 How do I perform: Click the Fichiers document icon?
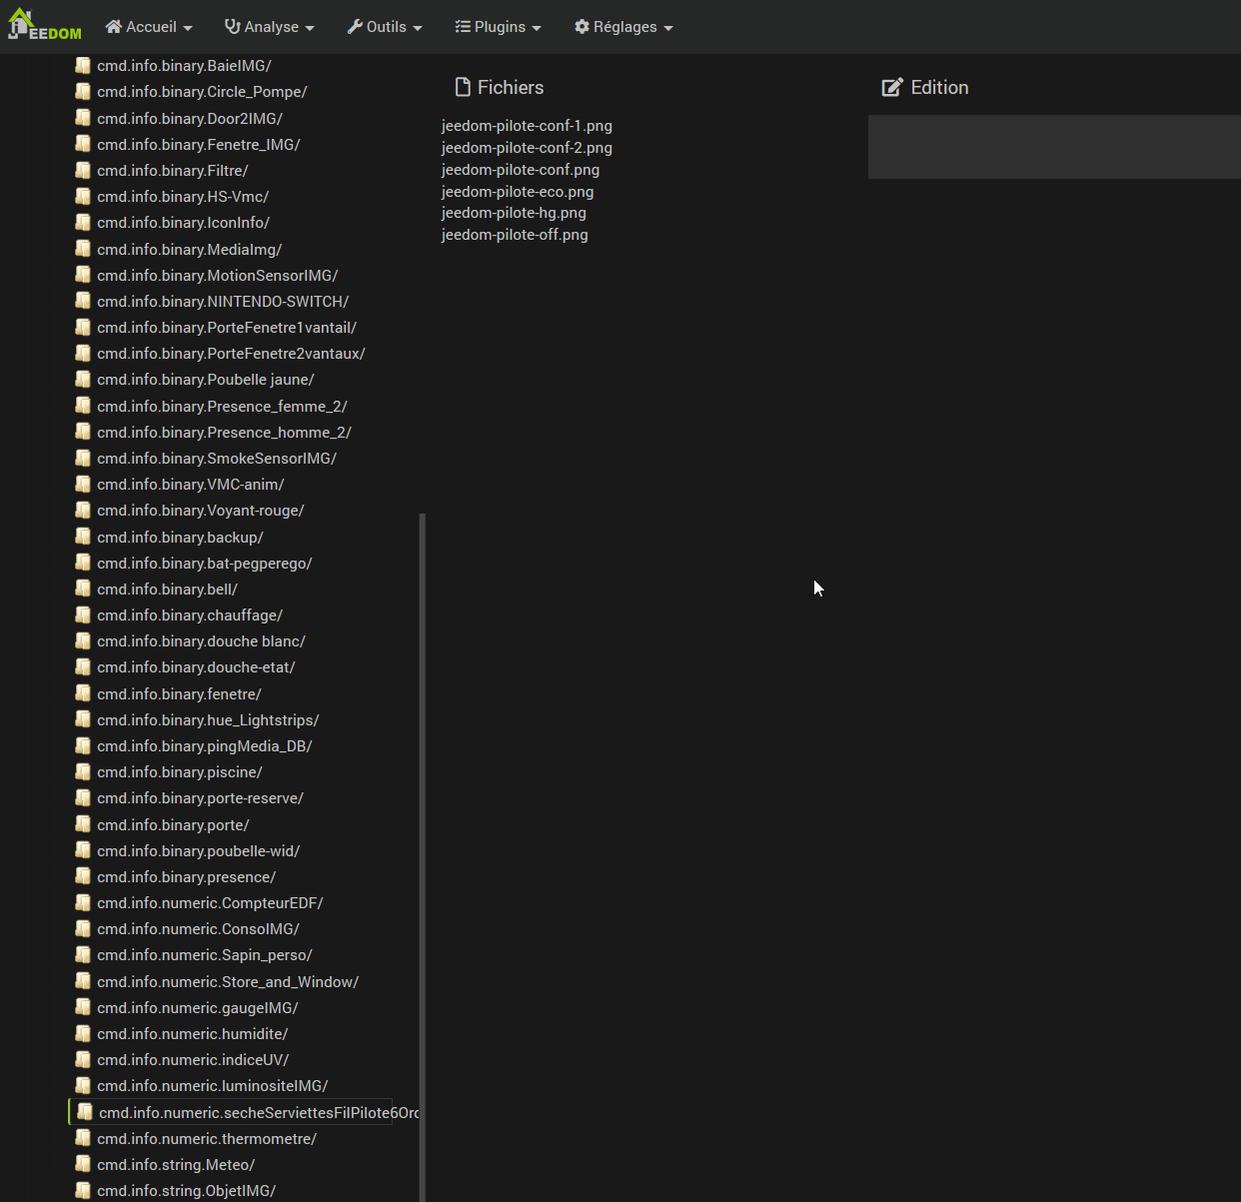(463, 88)
